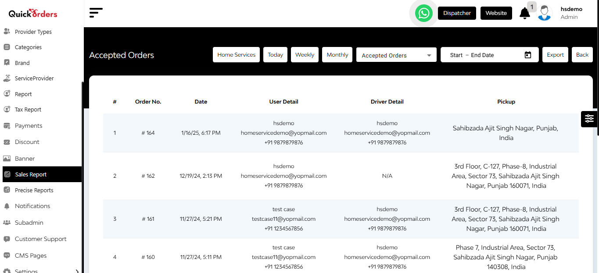
Task: Click the Discount sidebar icon
Action: click(x=7, y=142)
